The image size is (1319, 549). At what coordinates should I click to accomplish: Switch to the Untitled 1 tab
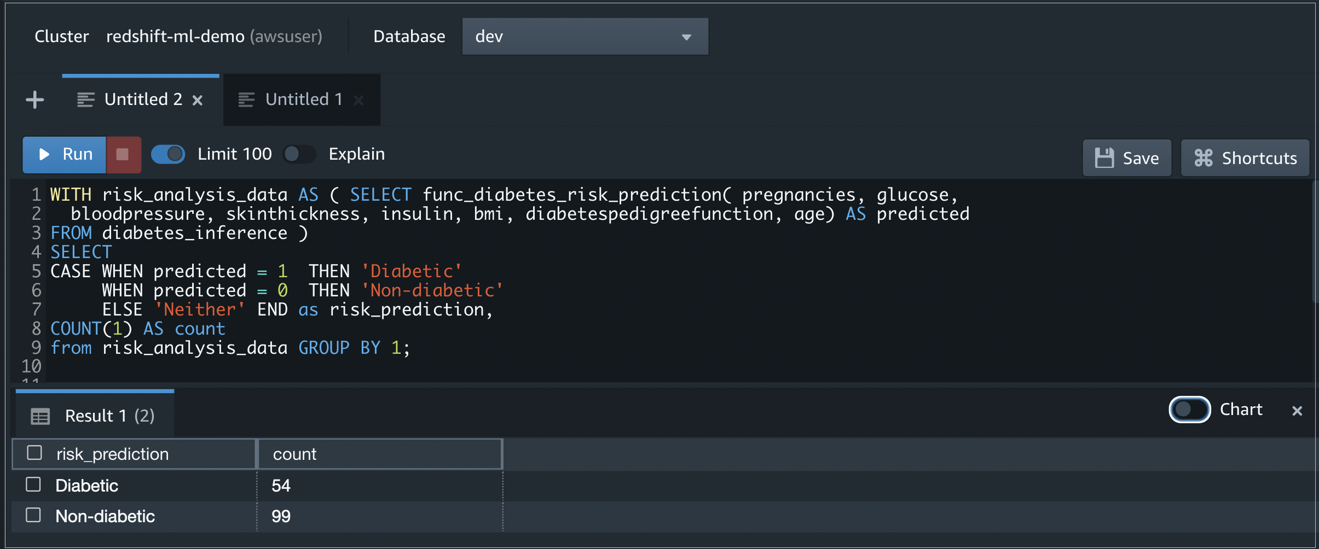pyautogui.click(x=304, y=99)
